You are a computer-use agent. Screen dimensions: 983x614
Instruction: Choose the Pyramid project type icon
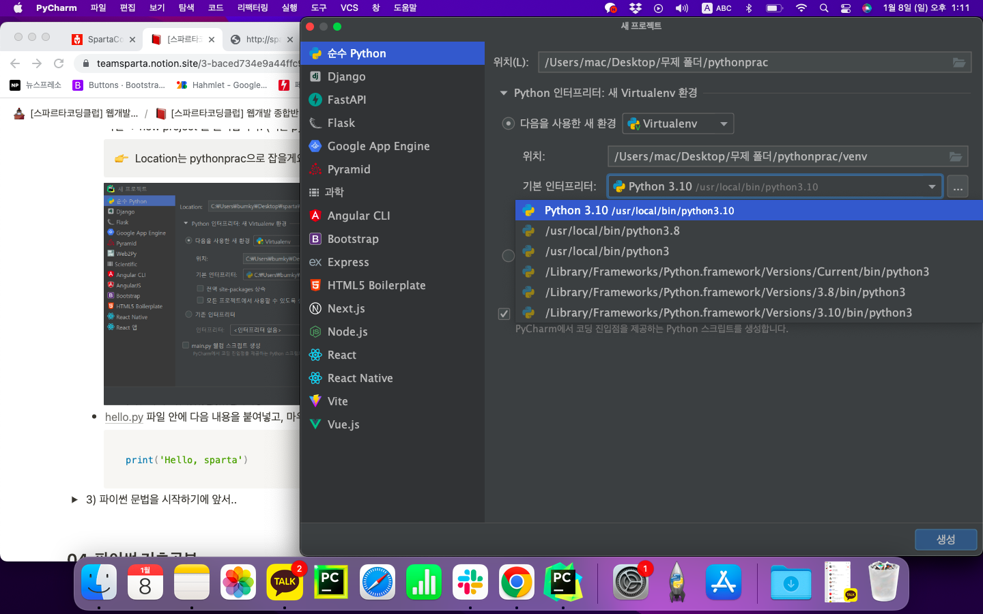tap(315, 169)
